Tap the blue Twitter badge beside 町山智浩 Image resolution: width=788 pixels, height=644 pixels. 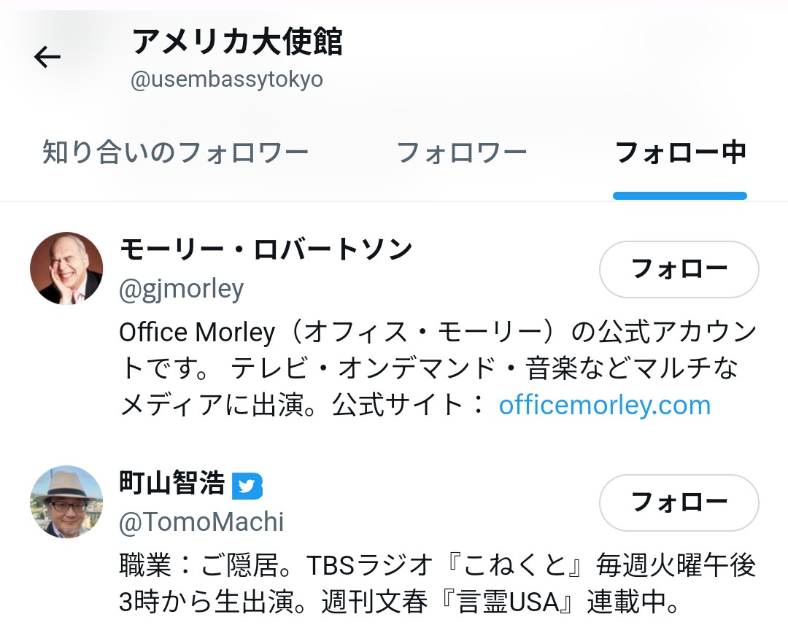pyautogui.click(x=247, y=486)
